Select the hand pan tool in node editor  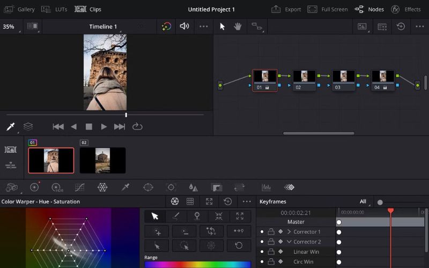[237, 26]
